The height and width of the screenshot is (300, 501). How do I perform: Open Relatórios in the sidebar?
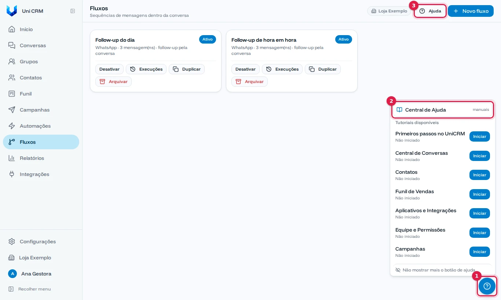41,158
